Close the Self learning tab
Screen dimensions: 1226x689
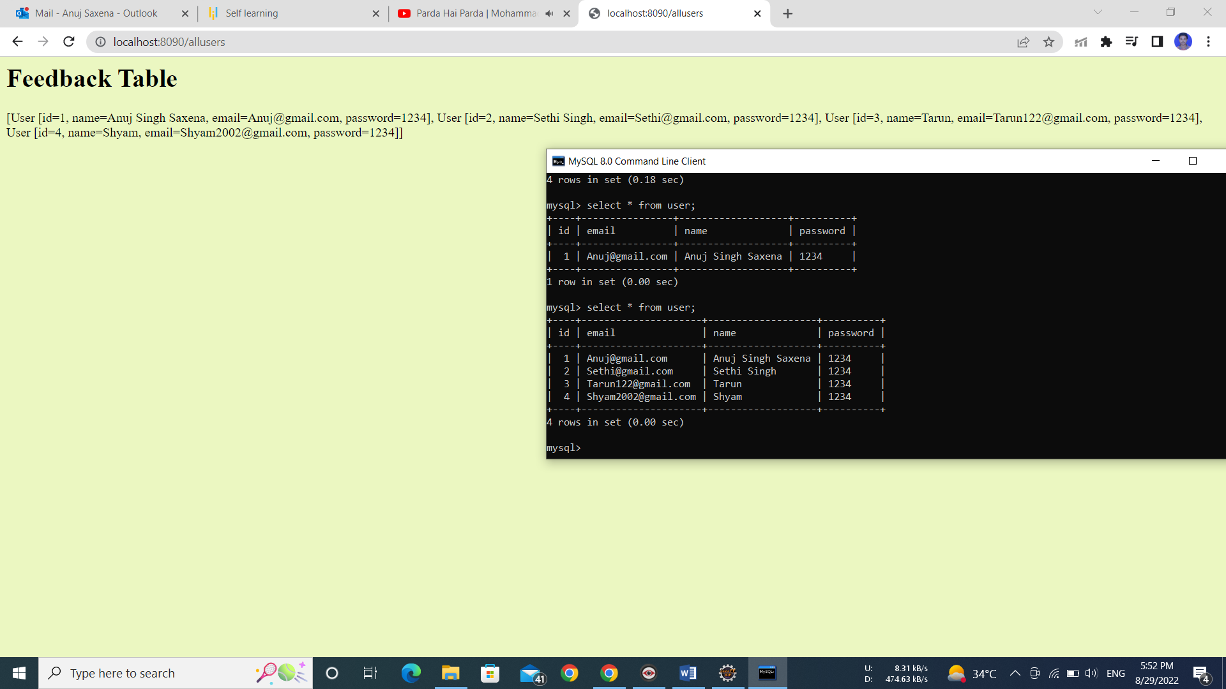[375, 13]
